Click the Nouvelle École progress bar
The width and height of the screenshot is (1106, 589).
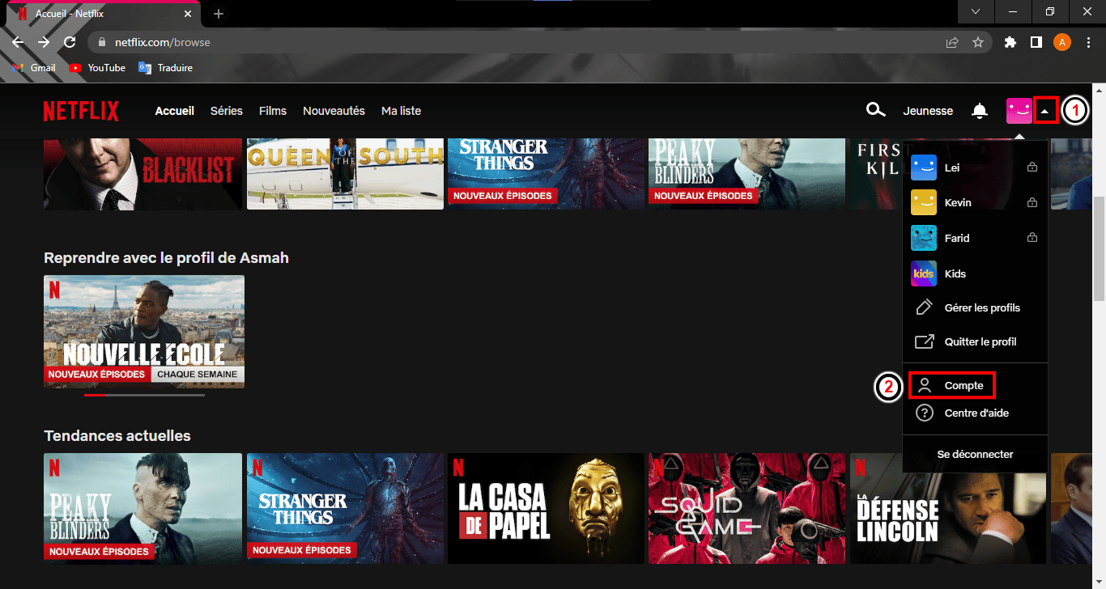tap(144, 395)
